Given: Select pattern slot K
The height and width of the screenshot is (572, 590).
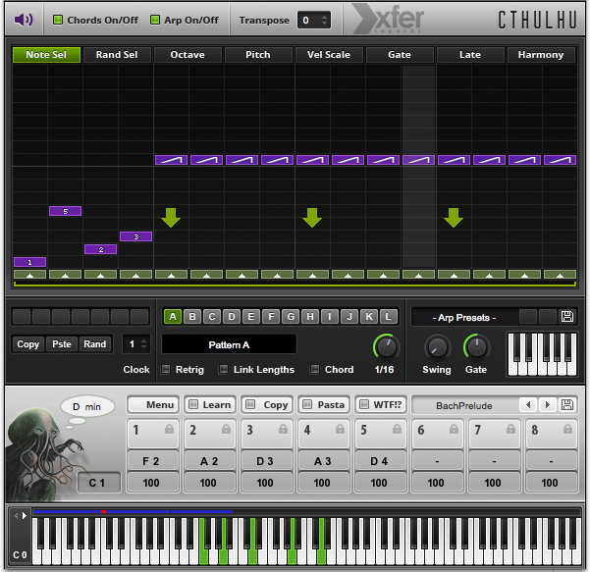Looking at the screenshot, I should pyautogui.click(x=369, y=317).
